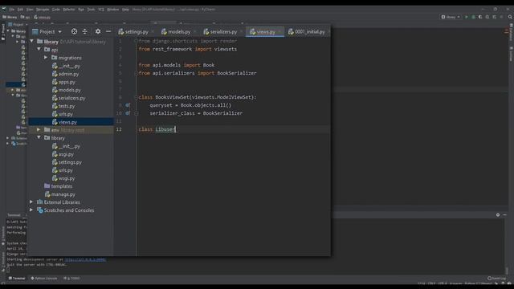Expand the env folder
514x289 pixels.
(39, 130)
